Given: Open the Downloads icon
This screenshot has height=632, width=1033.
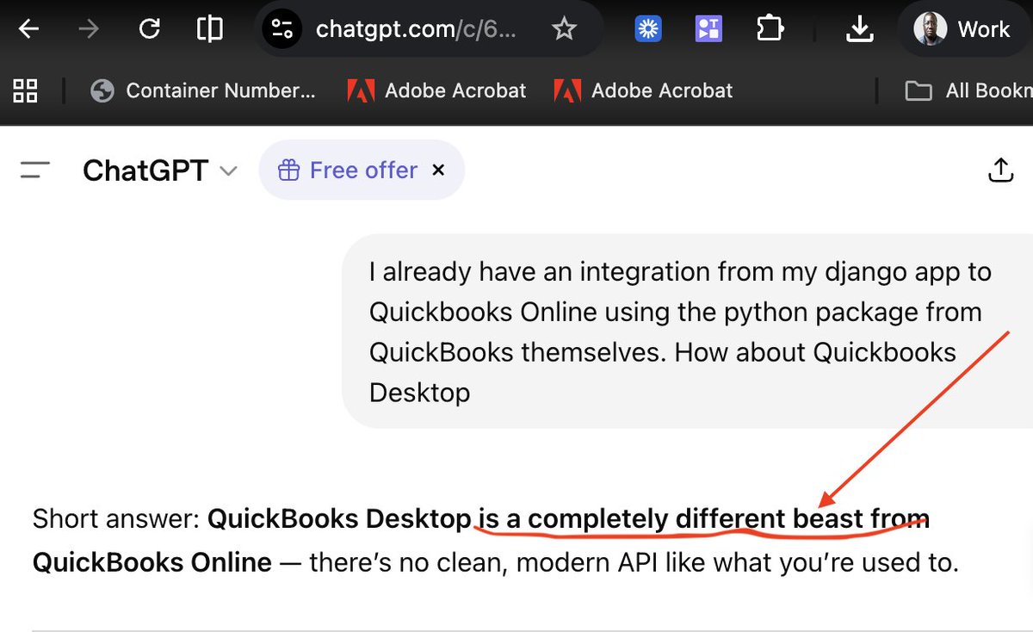Looking at the screenshot, I should pyautogui.click(x=858, y=29).
